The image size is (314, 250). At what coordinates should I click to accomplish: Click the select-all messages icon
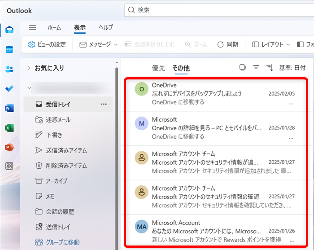click(243, 67)
